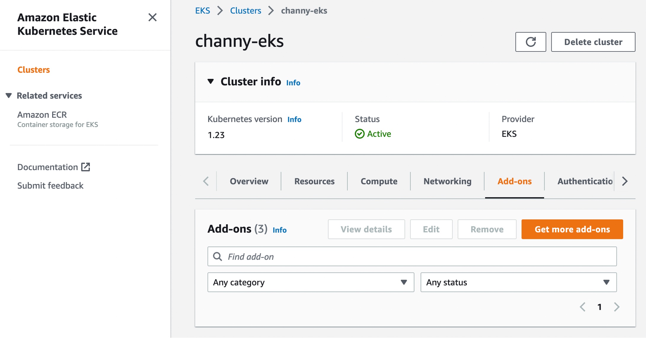Collapse the Related services group
The image size is (646, 338).
pos(9,96)
